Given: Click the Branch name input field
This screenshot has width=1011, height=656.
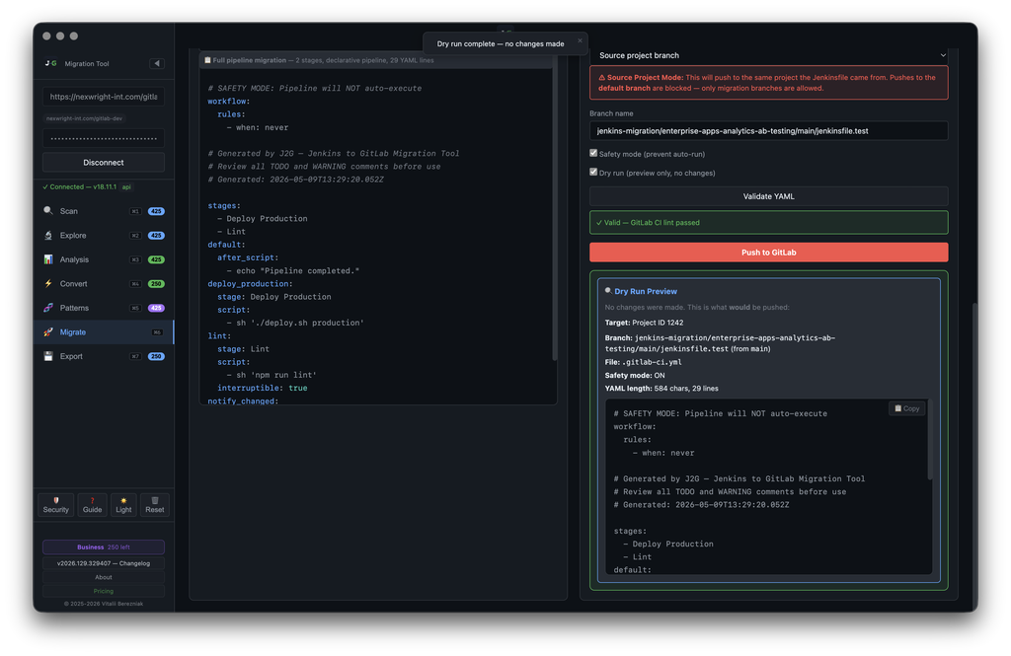Looking at the screenshot, I should pos(768,131).
